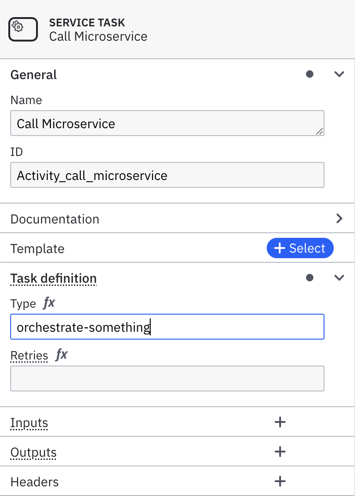Click inside the ID input field
This screenshot has height=496, width=355.
[167, 175]
